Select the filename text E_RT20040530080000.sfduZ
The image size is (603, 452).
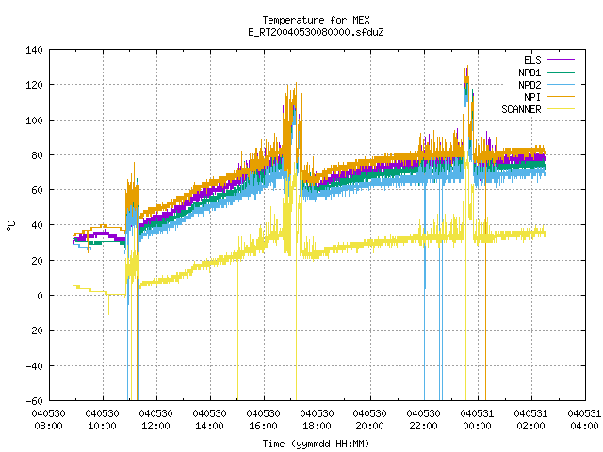click(x=316, y=32)
